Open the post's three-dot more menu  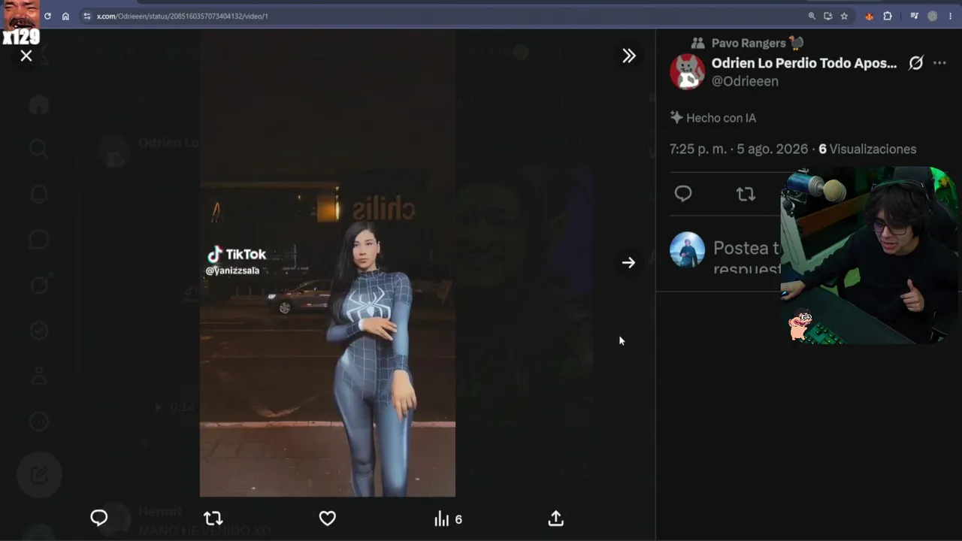pos(939,63)
